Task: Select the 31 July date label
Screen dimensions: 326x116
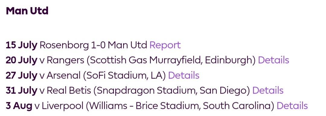Action: pos(22,91)
